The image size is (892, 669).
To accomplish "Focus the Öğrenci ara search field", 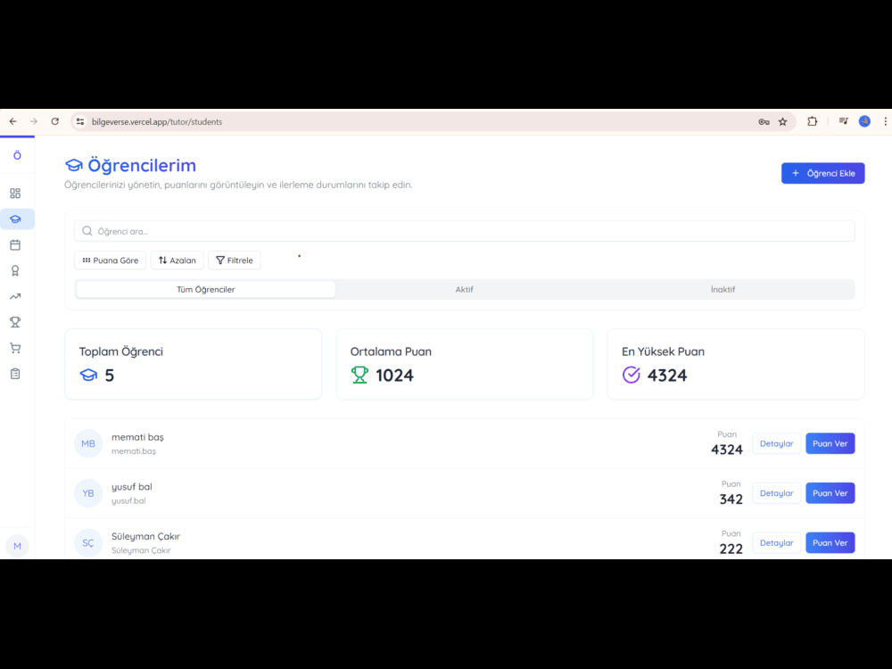I will [464, 231].
